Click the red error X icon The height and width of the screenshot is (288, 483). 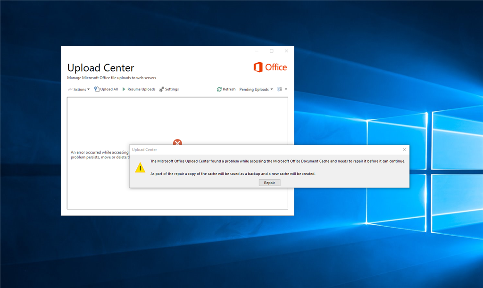click(x=177, y=142)
